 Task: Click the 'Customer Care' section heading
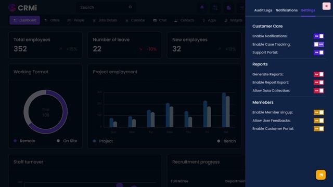[267, 26]
